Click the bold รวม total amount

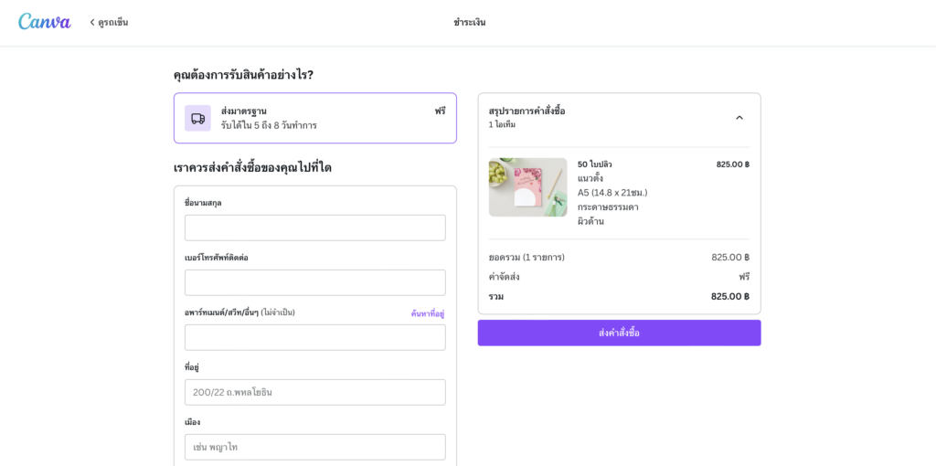730,297
